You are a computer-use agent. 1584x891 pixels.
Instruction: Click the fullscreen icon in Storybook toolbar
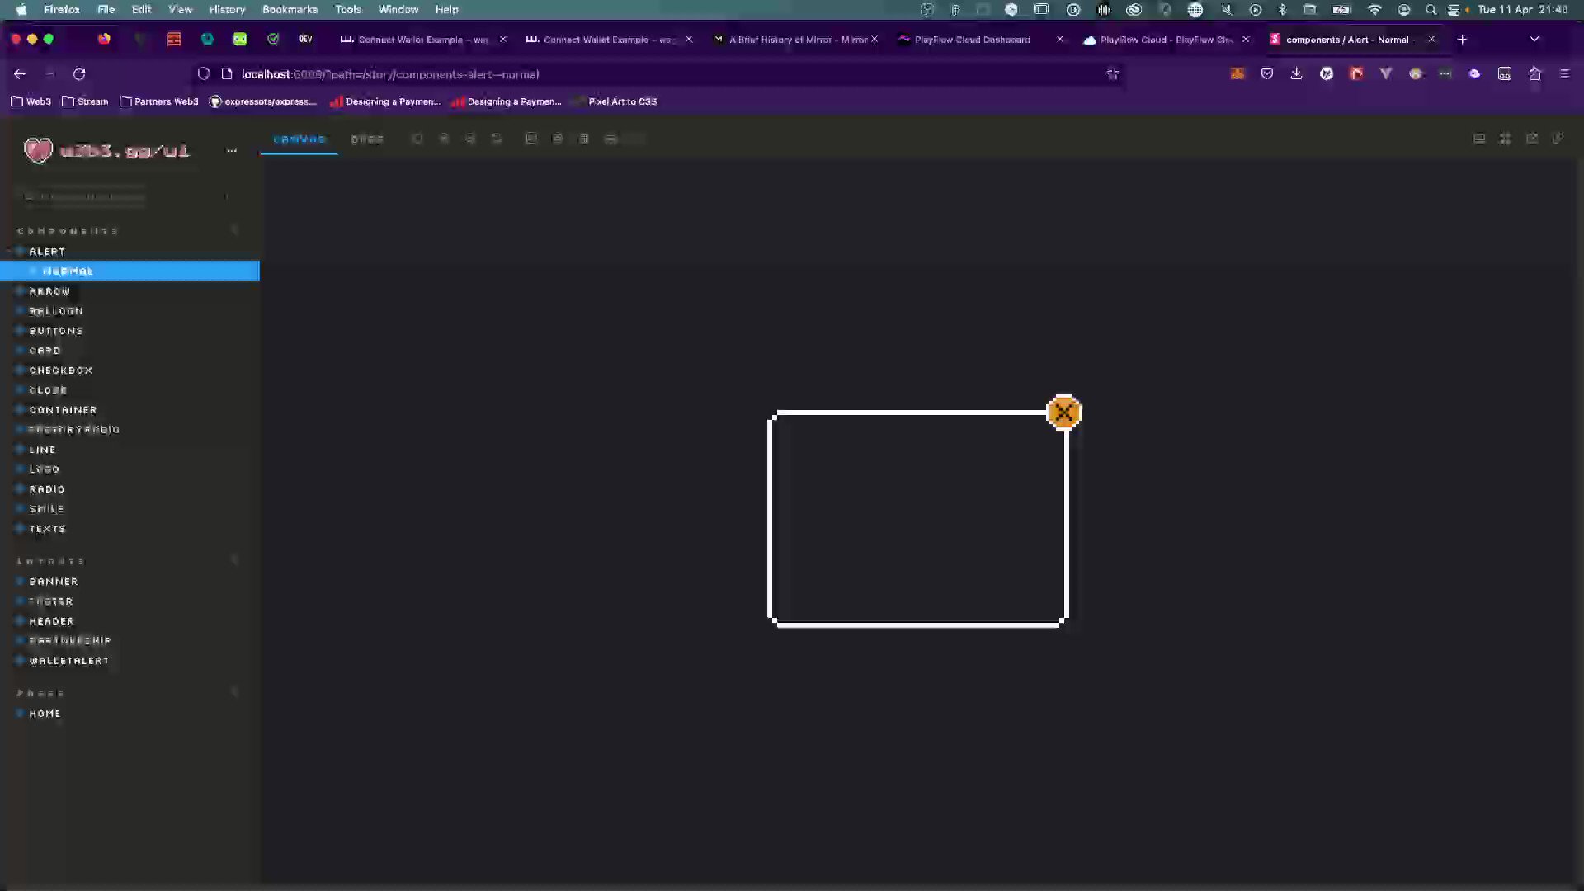[x=1506, y=139]
